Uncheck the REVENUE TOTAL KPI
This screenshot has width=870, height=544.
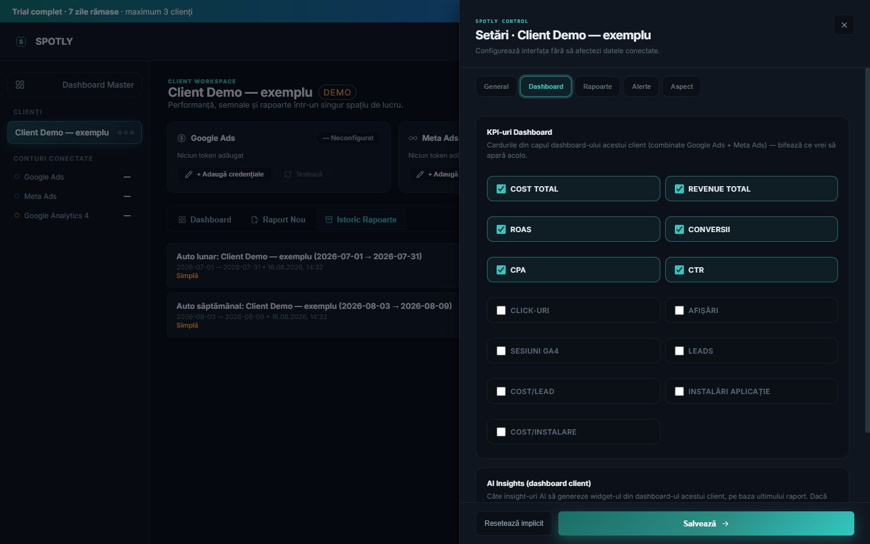coord(679,189)
